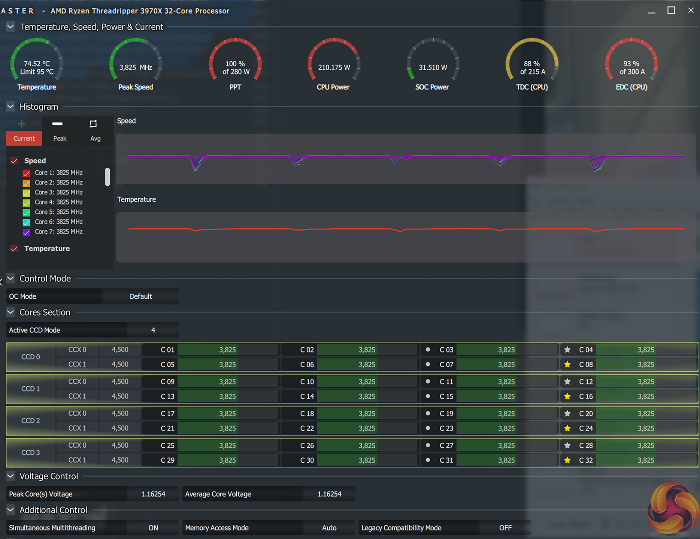The image size is (700, 539).
Task: Adjust the C 01 speed bar
Action: [228, 350]
